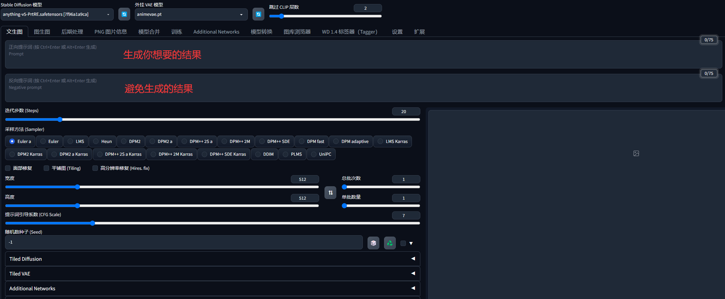Screen dimensions: 725x299
Task: Enable 高分辨率修复 (Hires. fix) checkbox
Action: coord(95,168)
